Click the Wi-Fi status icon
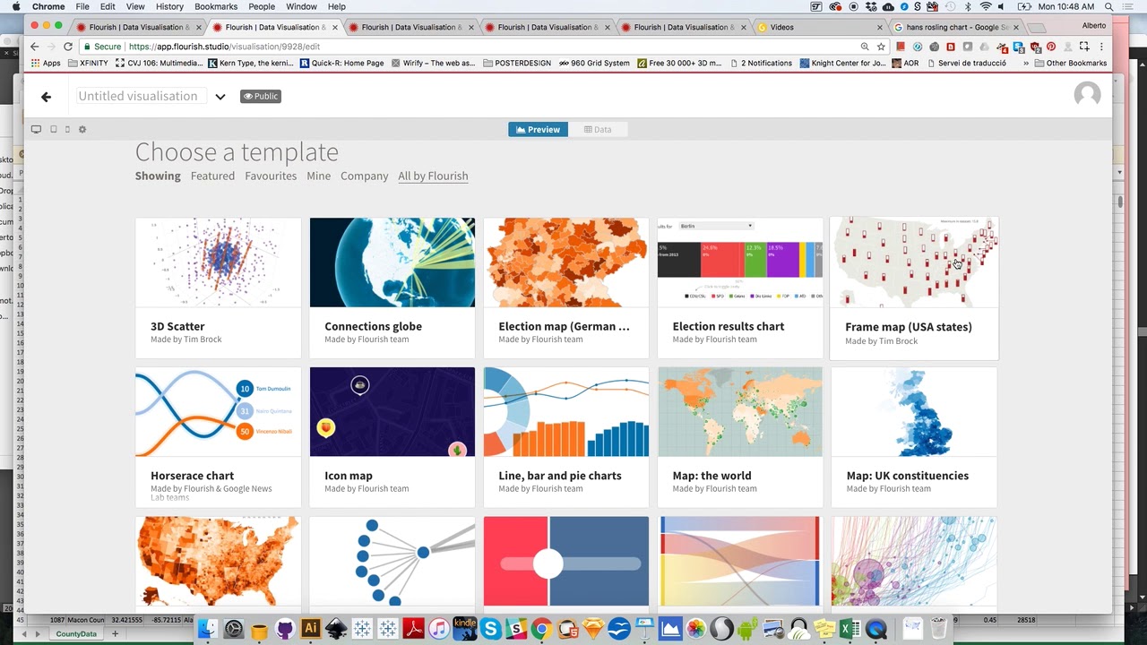 986,6
